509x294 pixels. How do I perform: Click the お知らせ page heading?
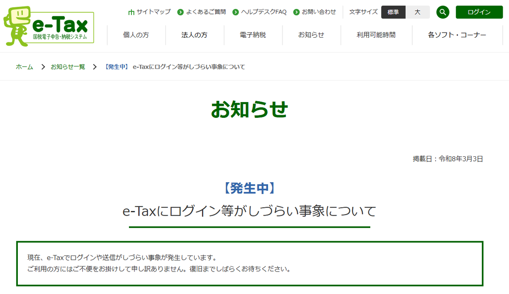click(250, 110)
